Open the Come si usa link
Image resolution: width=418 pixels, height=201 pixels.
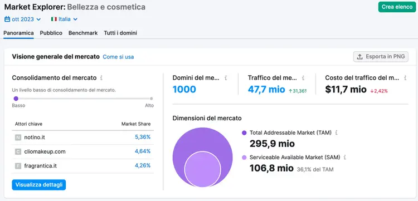(118, 57)
